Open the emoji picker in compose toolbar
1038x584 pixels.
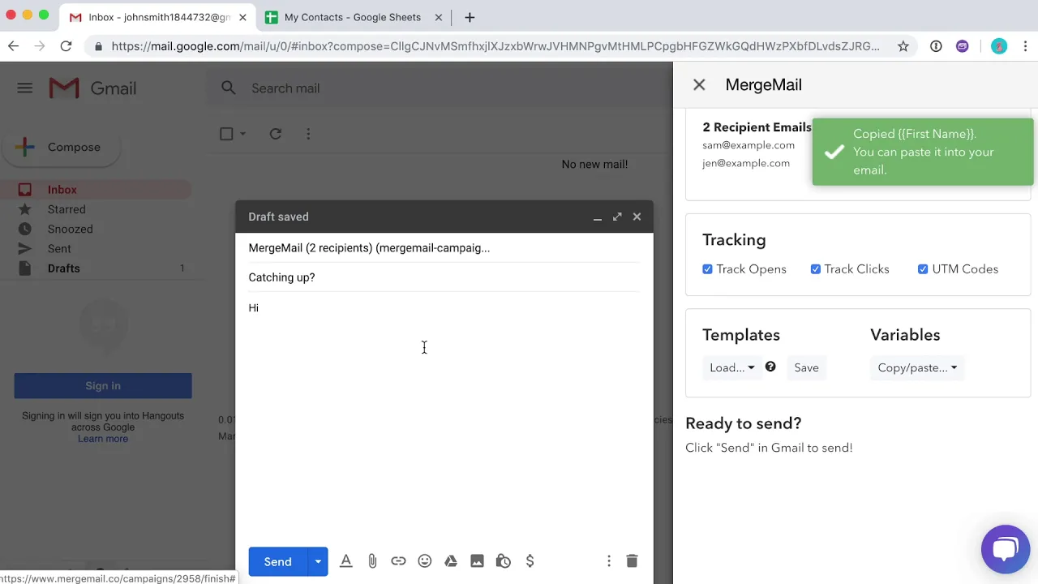(425, 561)
